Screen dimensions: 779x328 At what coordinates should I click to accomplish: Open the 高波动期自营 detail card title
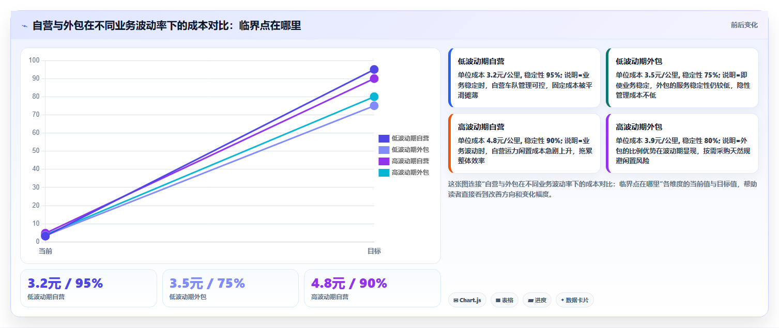(x=481, y=127)
